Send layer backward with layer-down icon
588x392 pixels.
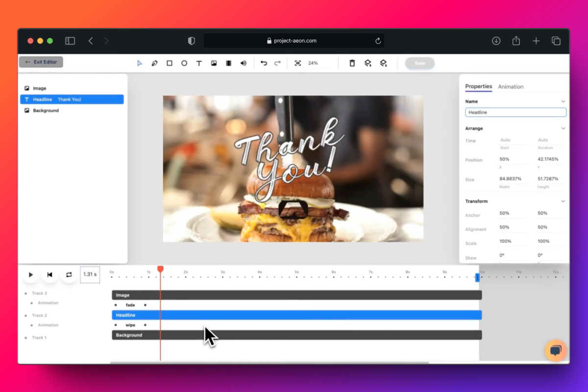pyautogui.click(x=383, y=63)
